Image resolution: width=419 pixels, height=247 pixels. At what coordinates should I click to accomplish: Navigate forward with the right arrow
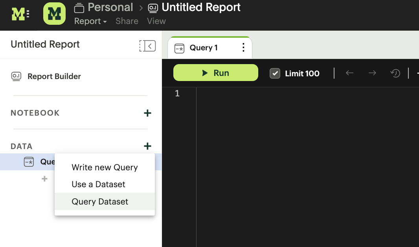coord(372,73)
